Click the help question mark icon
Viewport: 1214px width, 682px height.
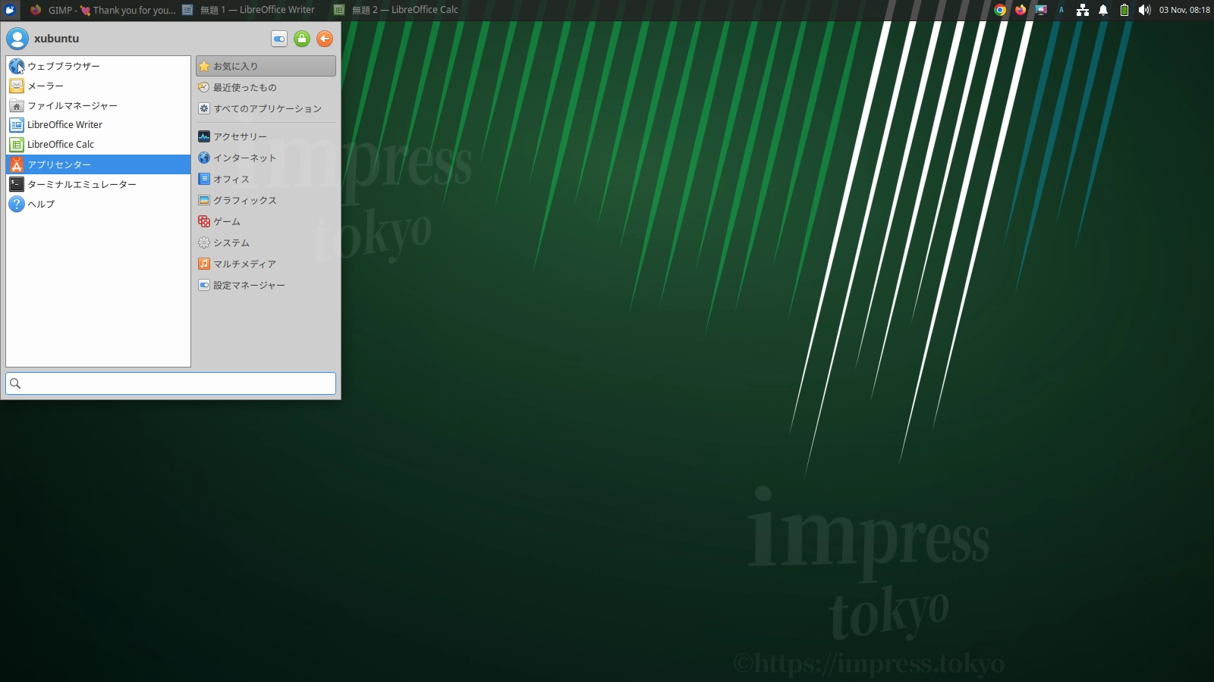pos(17,204)
